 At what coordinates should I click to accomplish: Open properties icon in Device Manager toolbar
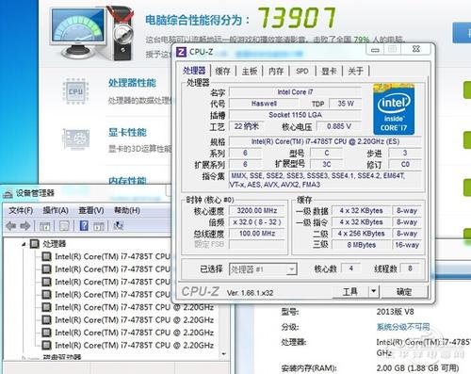(x=64, y=226)
